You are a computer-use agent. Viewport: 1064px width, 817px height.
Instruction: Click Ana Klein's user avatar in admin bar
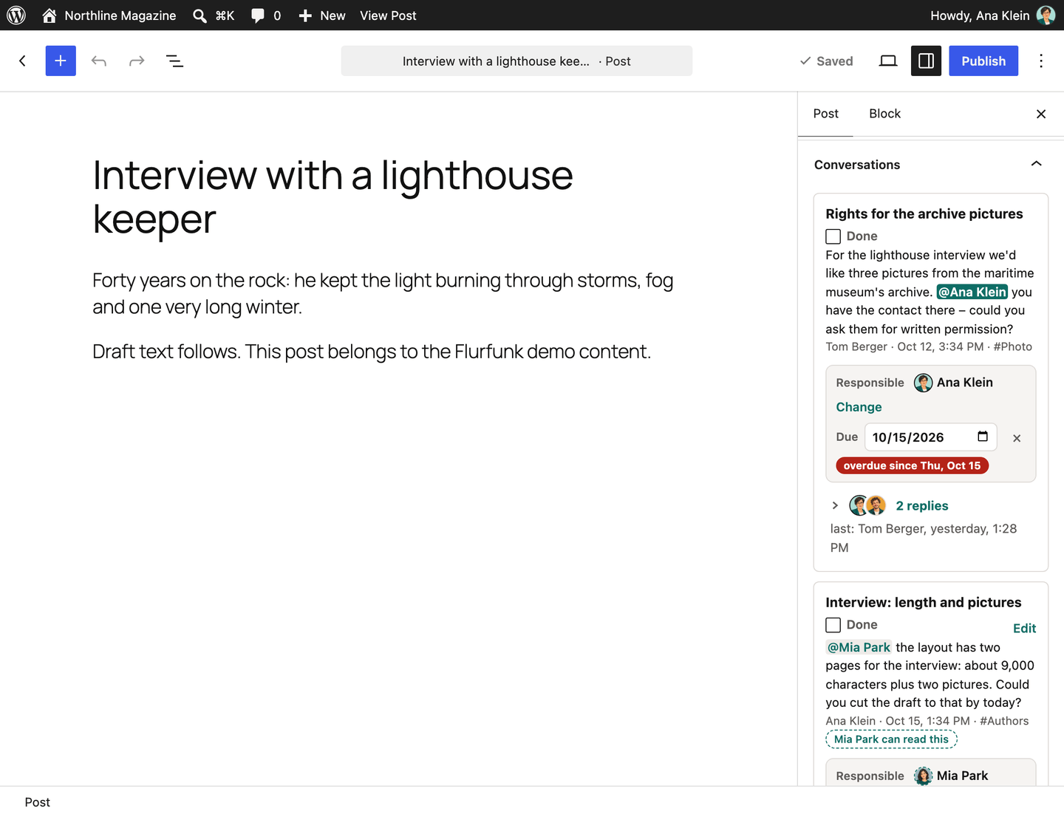[x=1046, y=16]
